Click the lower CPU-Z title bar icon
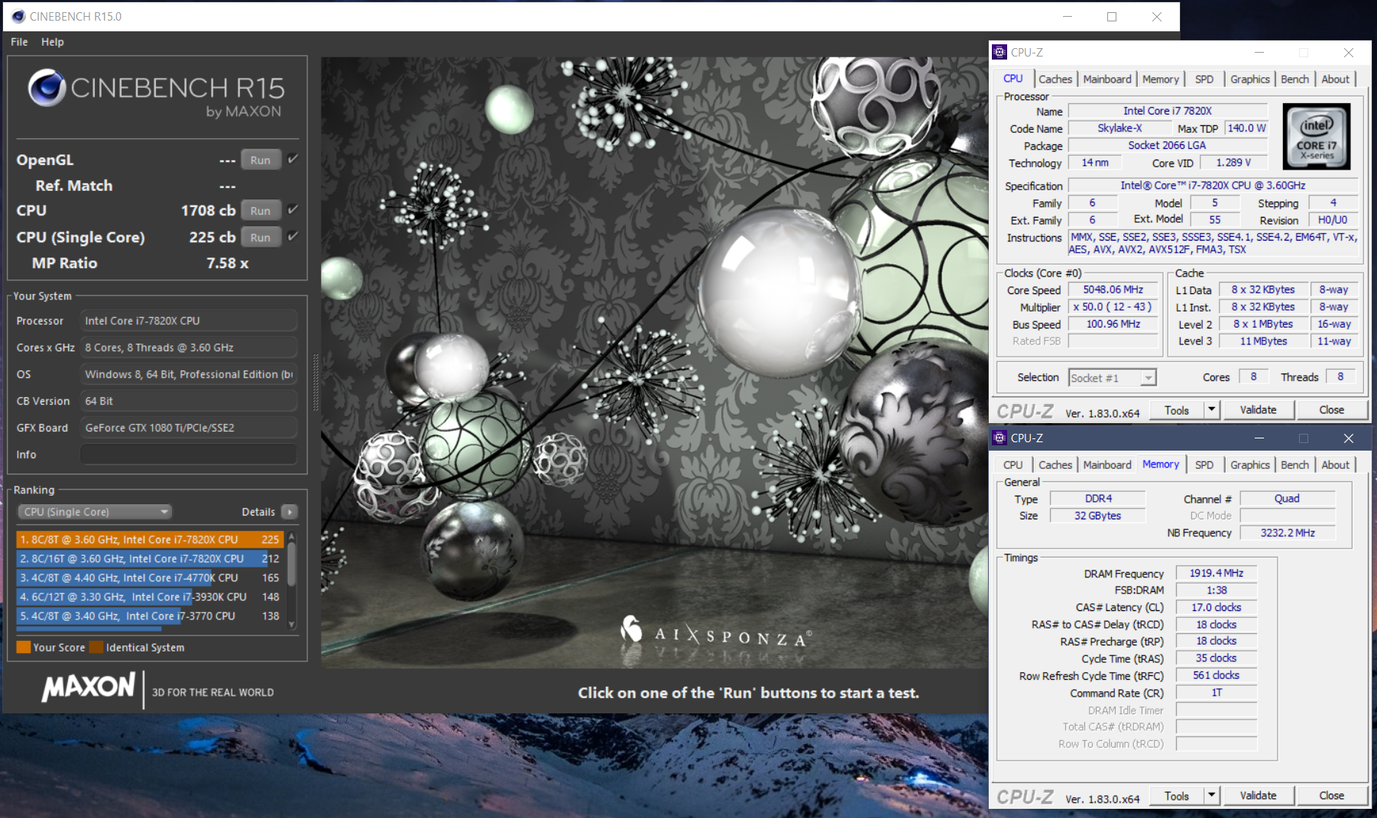The image size is (1377, 818). (x=1000, y=438)
